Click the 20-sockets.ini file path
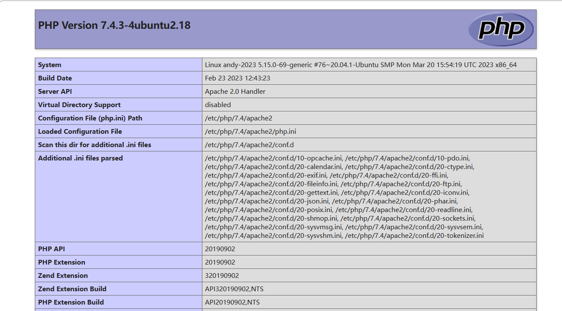This screenshot has width=562, height=311. 409,219
